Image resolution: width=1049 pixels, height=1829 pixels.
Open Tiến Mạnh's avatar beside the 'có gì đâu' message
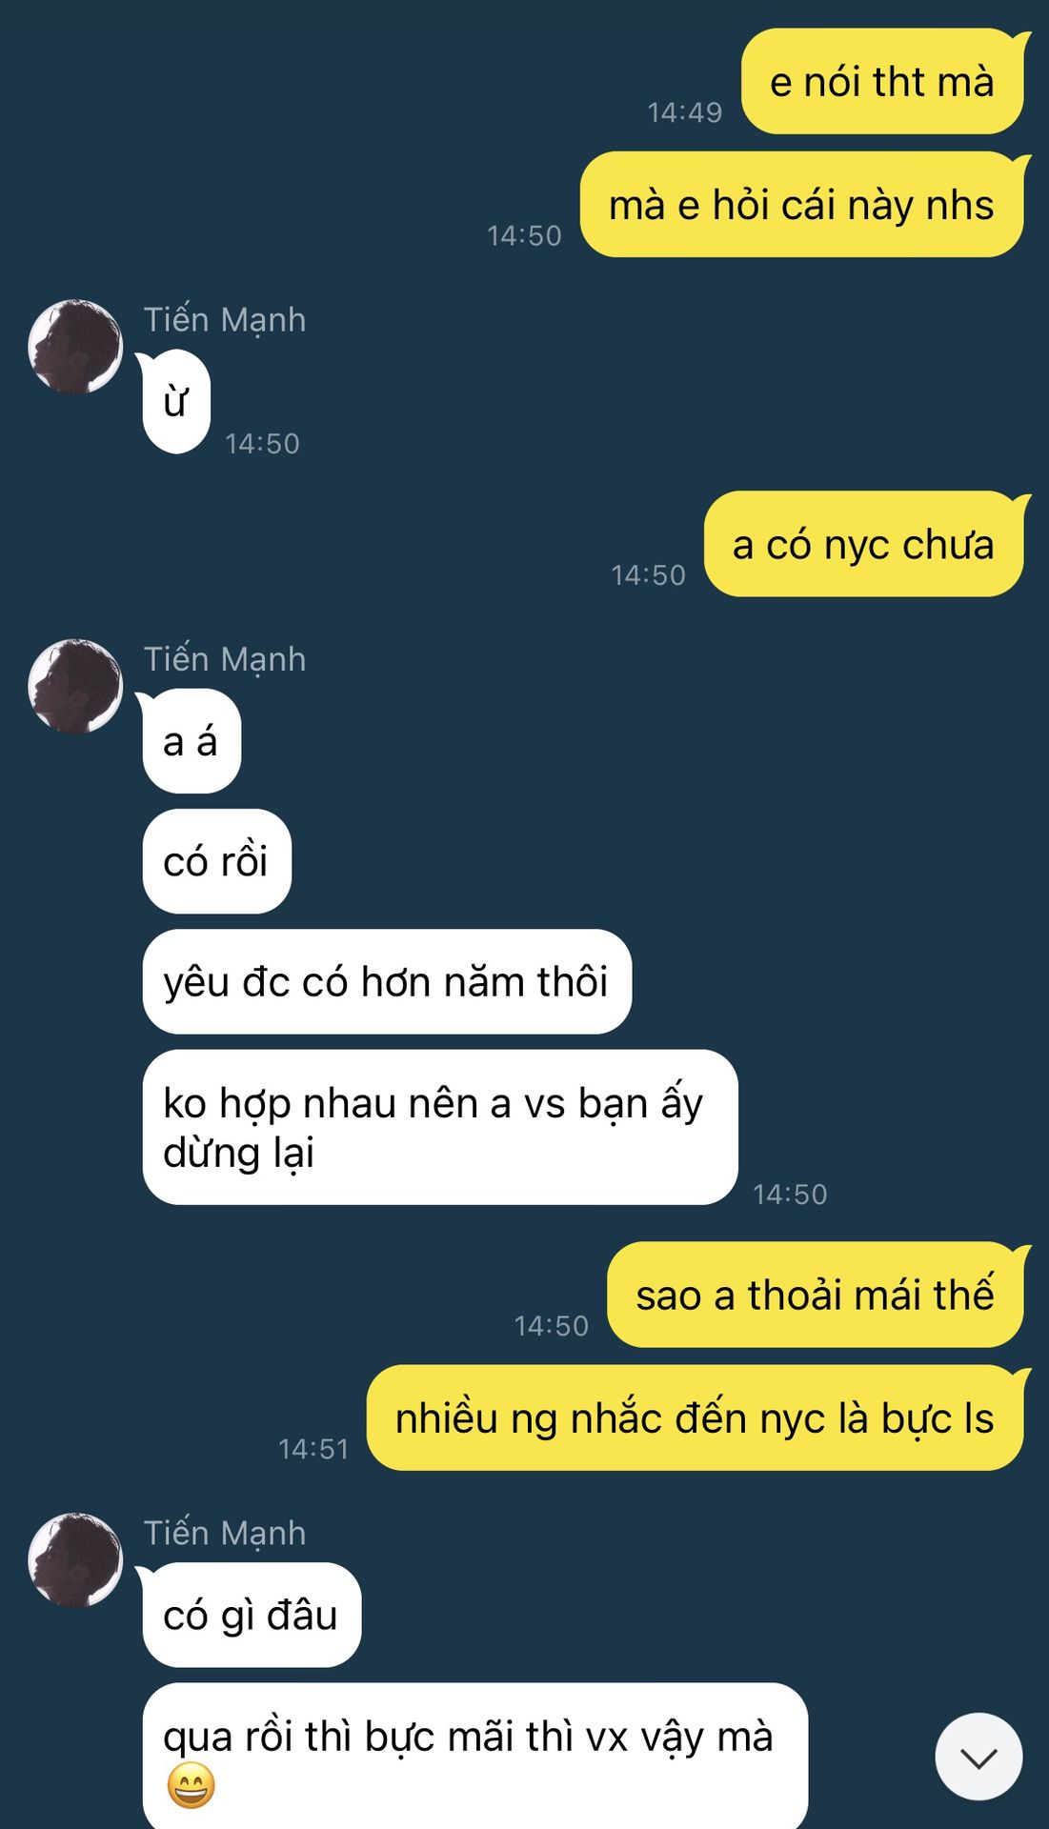[x=75, y=1559]
